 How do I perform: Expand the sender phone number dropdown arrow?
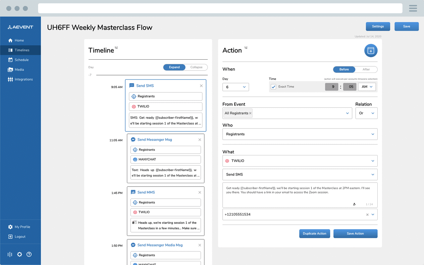tap(373, 215)
